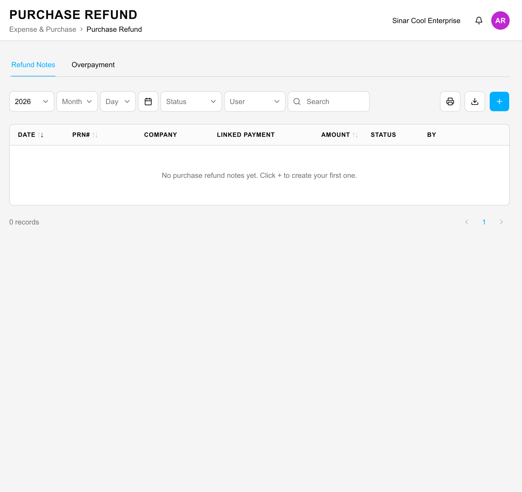Select page 1 in pagination
522x492 pixels.
click(484, 222)
